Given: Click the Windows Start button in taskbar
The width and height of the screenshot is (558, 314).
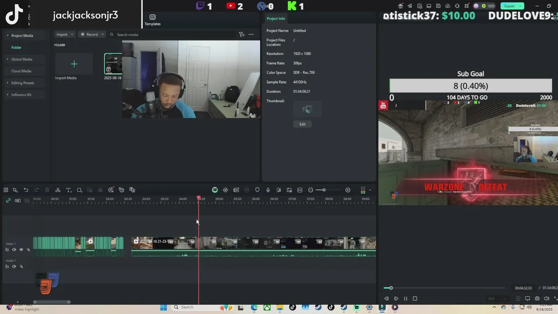Looking at the screenshot, I should click(x=163, y=307).
